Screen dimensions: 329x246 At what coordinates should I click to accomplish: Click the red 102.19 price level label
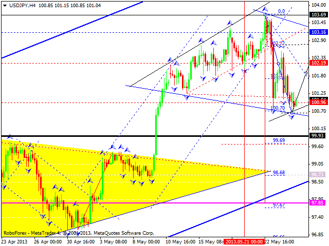pos(319,63)
